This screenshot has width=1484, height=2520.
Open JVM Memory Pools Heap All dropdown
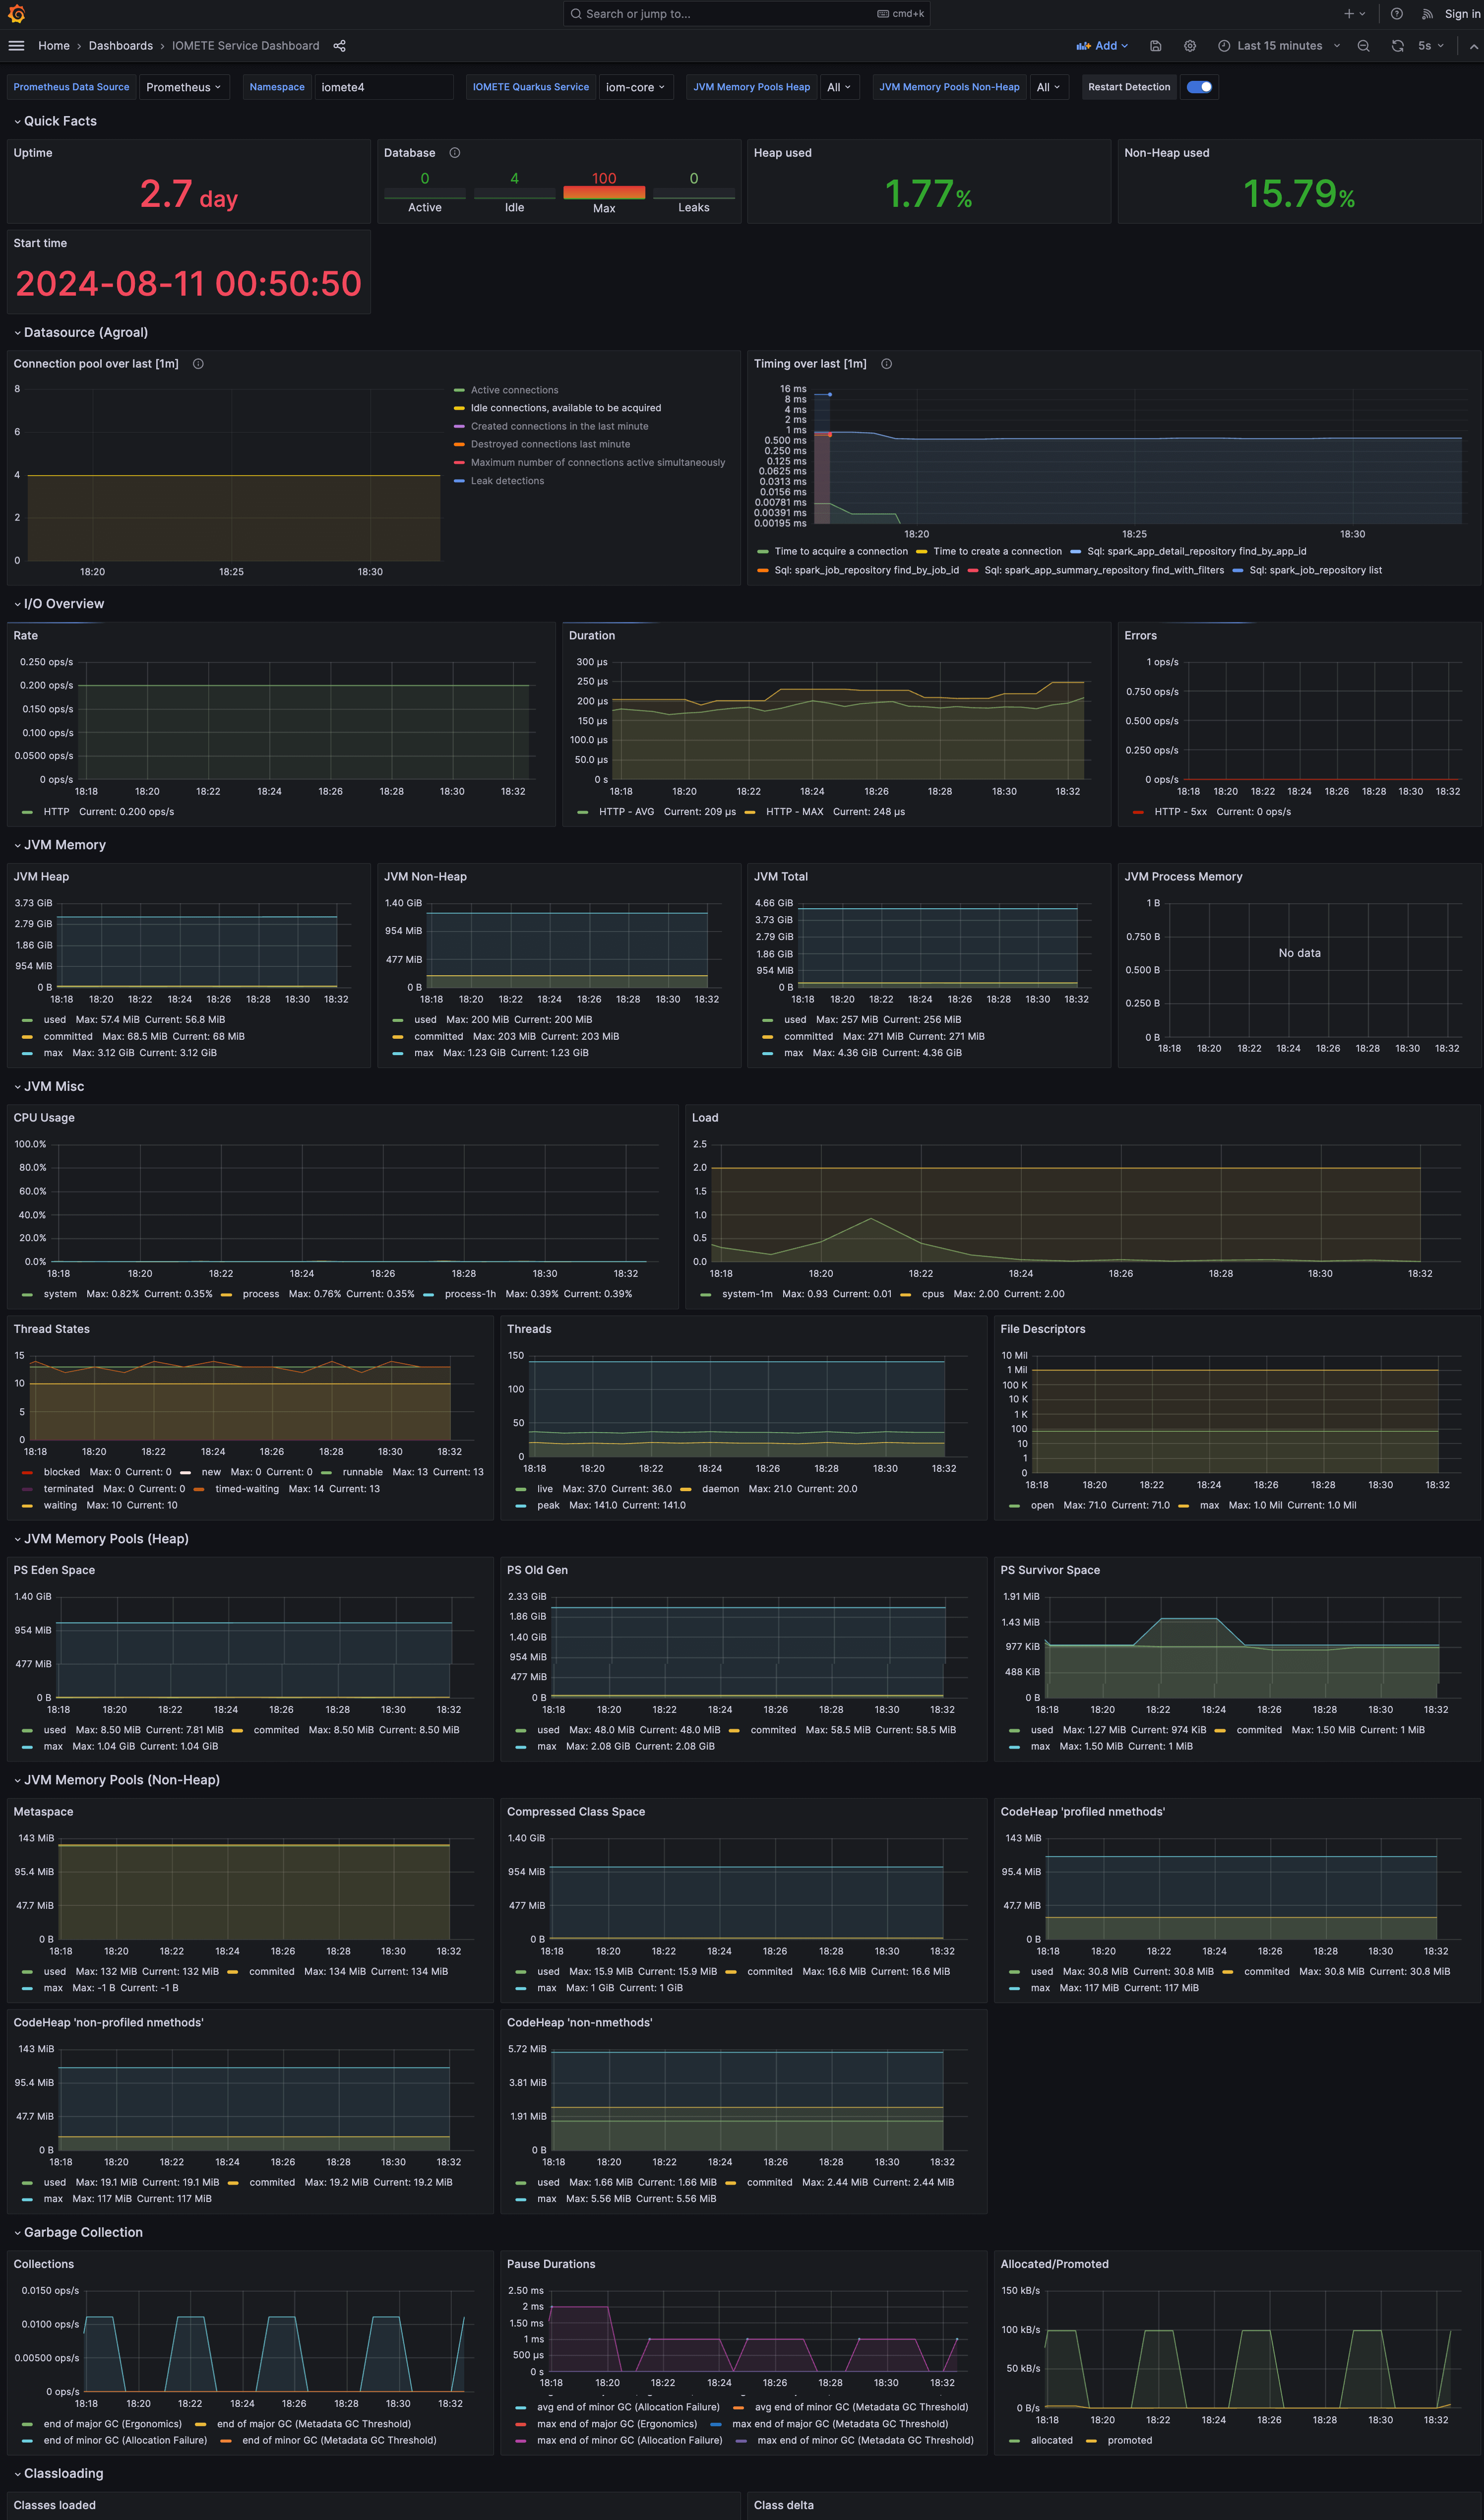pyautogui.click(x=839, y=87)
